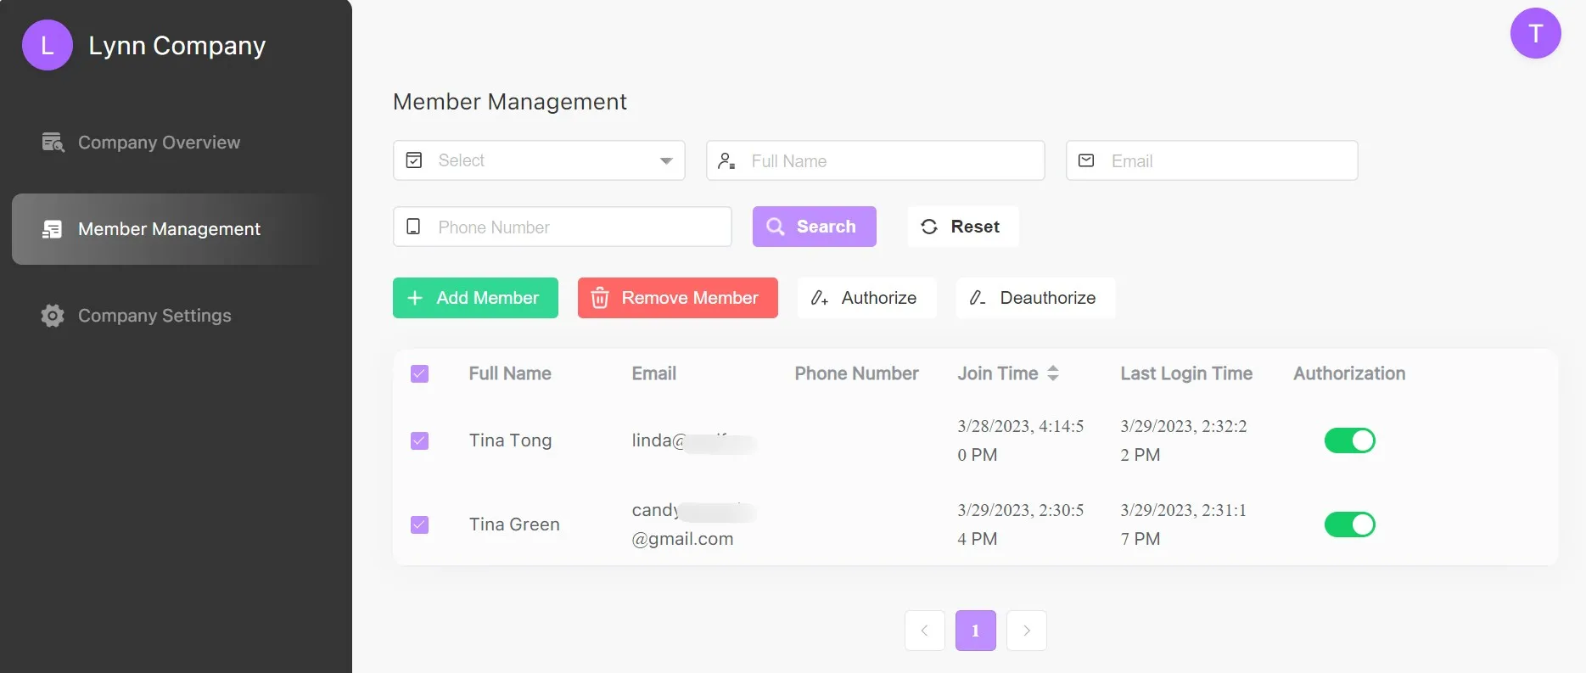The image size is (1586, 673).
Task: Click the Deauthorize button
Action: coord(1034,298)
